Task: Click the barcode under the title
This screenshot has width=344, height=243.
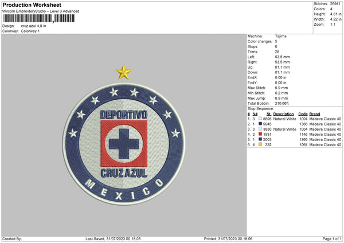Action: click(x=38, y=18)
